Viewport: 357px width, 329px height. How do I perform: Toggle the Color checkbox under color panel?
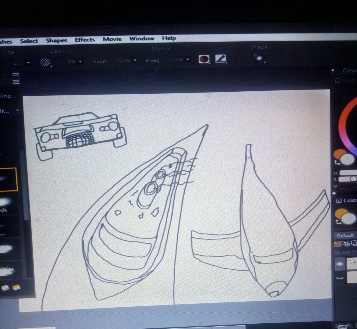coord(338,80)
